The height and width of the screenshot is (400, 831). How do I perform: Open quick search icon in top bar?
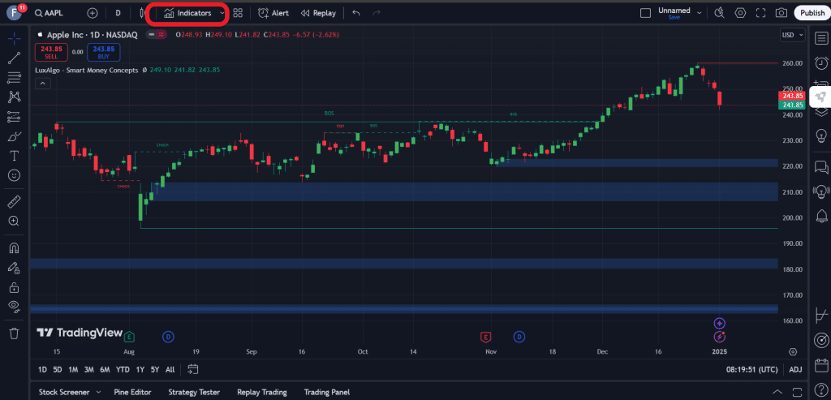coord(719,13)
